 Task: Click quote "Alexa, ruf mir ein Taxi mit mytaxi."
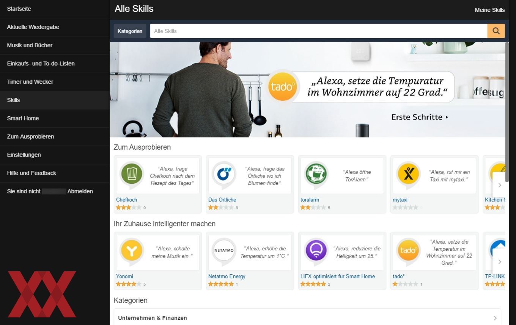pyautogui.click(x=450, y=176)
